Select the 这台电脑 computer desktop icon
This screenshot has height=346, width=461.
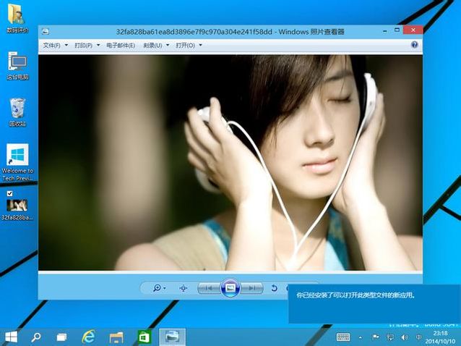(x=17, y=66)
